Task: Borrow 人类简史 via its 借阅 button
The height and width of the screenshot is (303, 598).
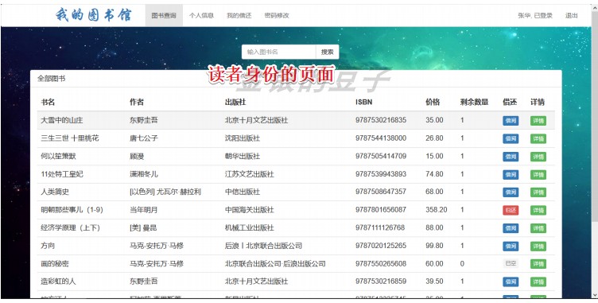Action: coord(511,192)
